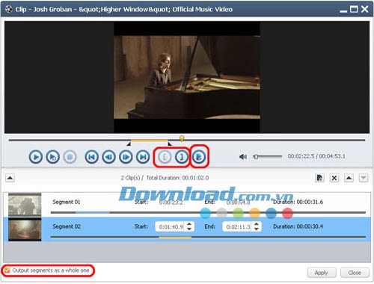374x284 pixels.
Task: Click the Duration 00:00:31.6 text
Action: tap(298, 202)
